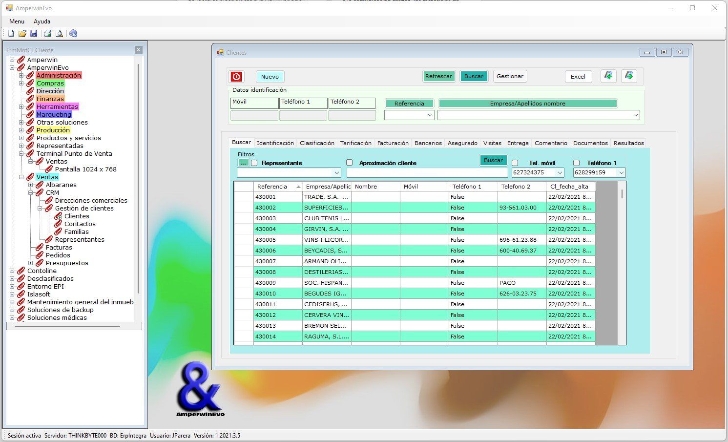Open Print Preview from the toolbar
Image resolution: width=728 pixels, height=442 pixels.
(59, 34)
